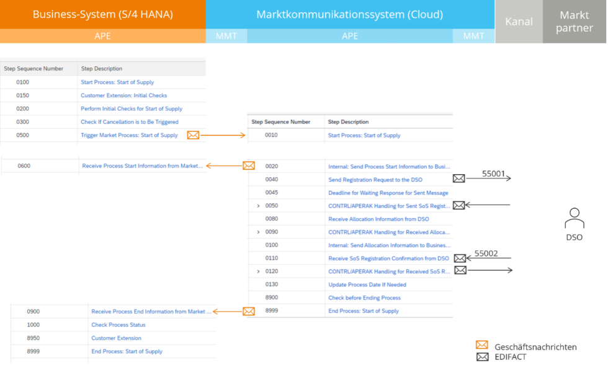Select the envelope beside CONTRL/APERAK step 0050
608x368 pixels.
459,205
